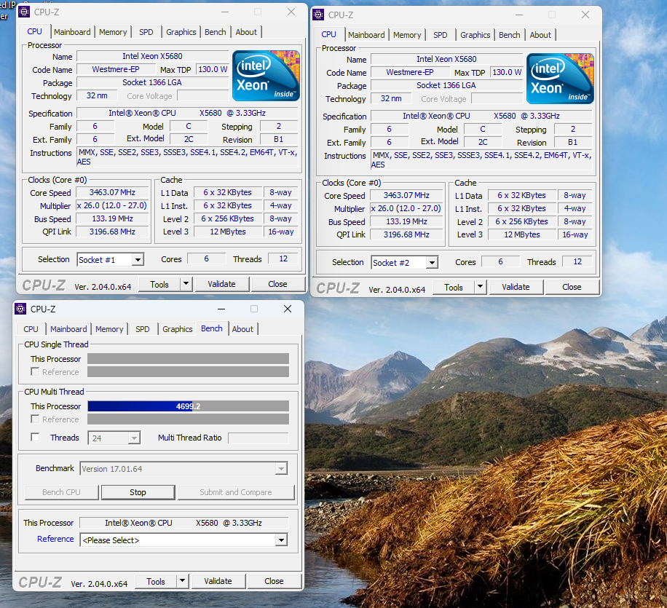Expand Tools arrow in Bench window
Viewport: 667px width, 608px height.
tap(183, 581)
